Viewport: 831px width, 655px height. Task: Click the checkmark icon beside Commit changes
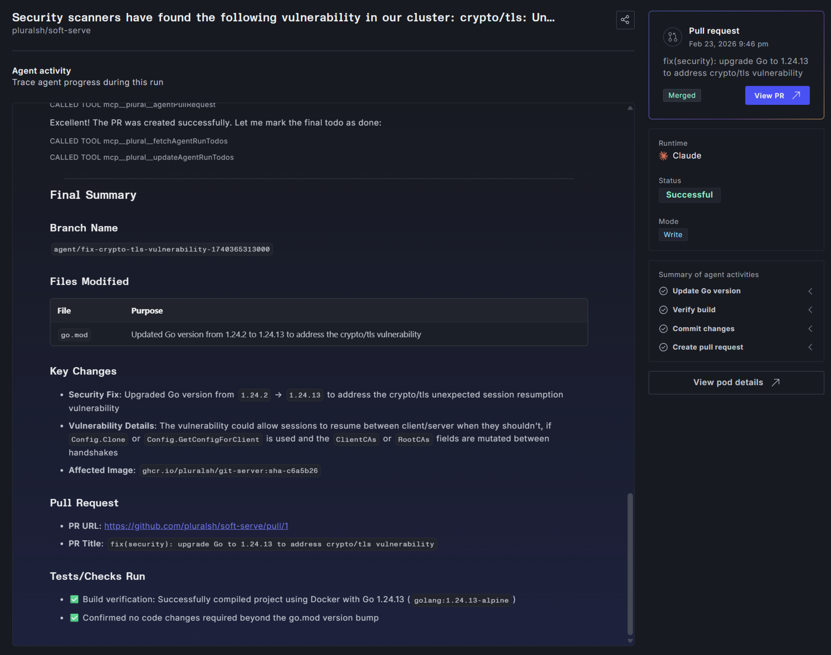click(663, 329)
